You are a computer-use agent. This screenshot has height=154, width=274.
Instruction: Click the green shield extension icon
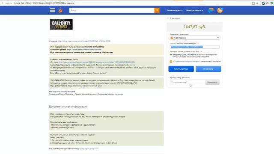click(272, 3)
